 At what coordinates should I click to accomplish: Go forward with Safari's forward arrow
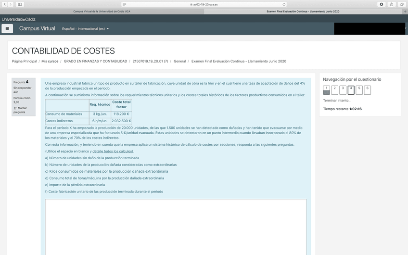point(11,4)
